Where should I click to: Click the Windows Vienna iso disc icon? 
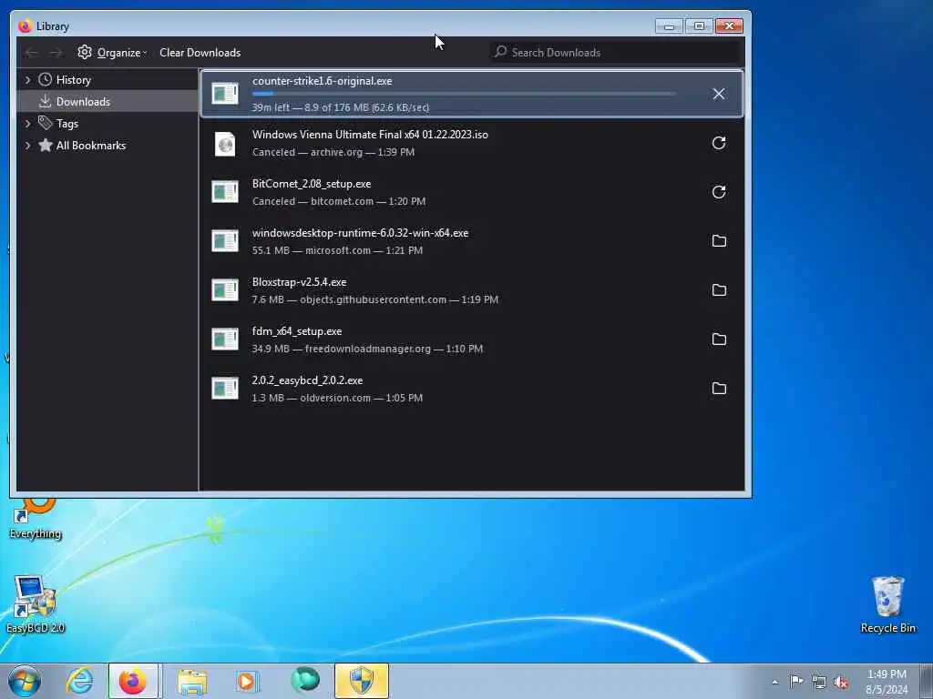point(225,143)
